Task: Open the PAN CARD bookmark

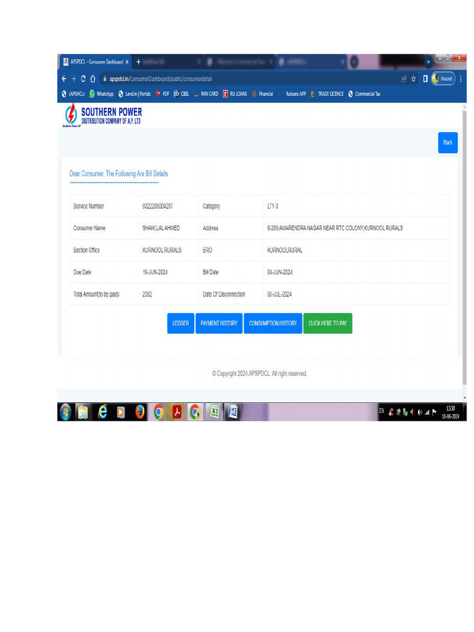Action: click(206, 94)
